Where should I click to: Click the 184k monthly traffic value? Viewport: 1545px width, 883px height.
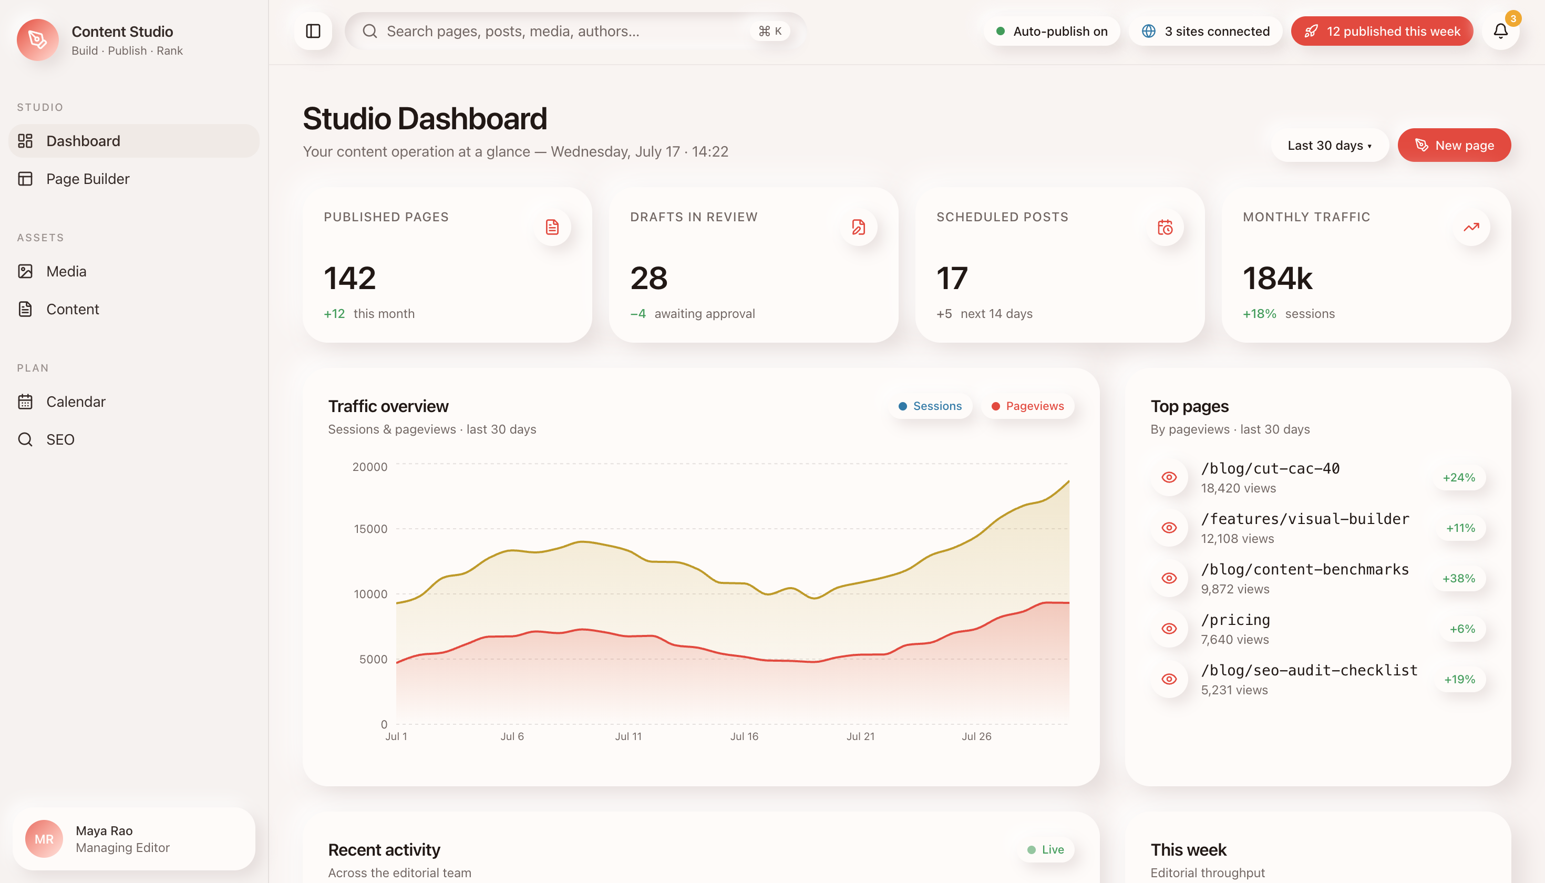click(1278, 279)
